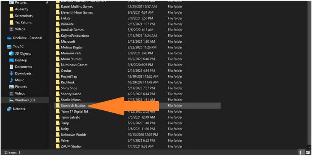Open the Desktop item under This PC

(x=21, y=60)
